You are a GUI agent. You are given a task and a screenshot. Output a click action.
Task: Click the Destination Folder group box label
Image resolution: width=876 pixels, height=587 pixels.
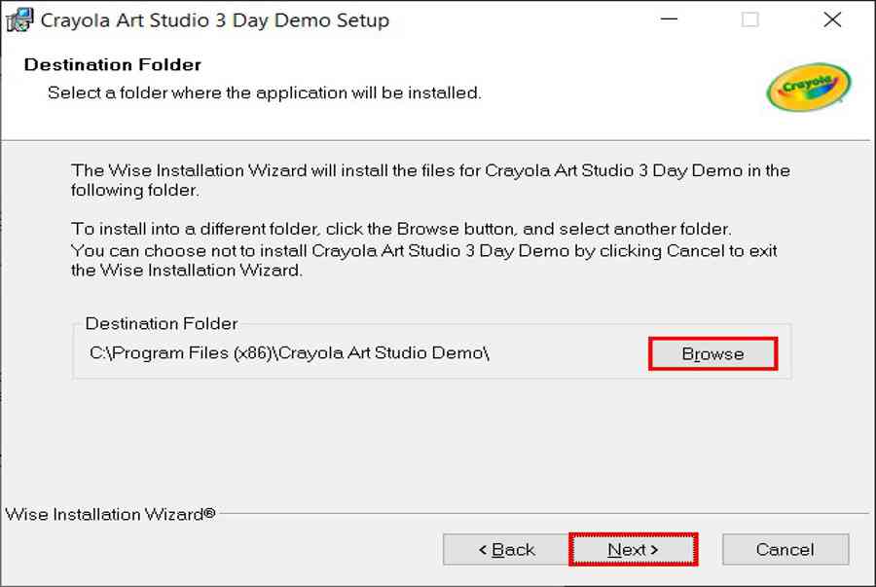pyautogui.click(x=162, y=323)
